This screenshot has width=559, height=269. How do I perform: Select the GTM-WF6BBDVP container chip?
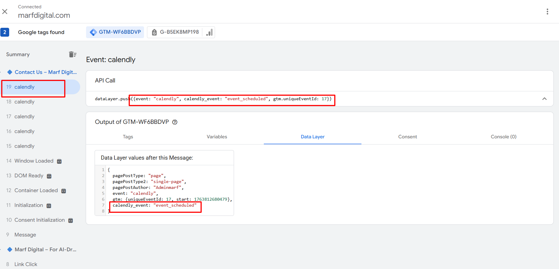pyautogui.click(x=115, y=32)
